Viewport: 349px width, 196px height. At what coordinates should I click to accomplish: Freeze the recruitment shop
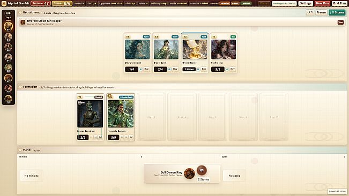tap(321, 12)
